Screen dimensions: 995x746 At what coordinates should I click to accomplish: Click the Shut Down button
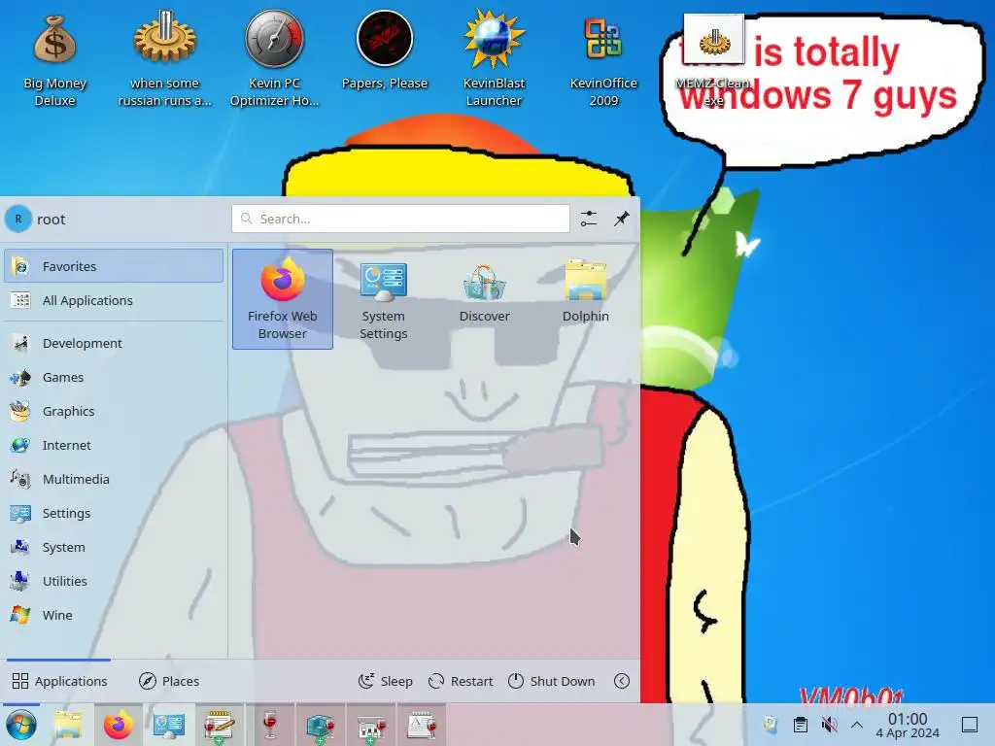pyautogui.click(x=552, y=681)
